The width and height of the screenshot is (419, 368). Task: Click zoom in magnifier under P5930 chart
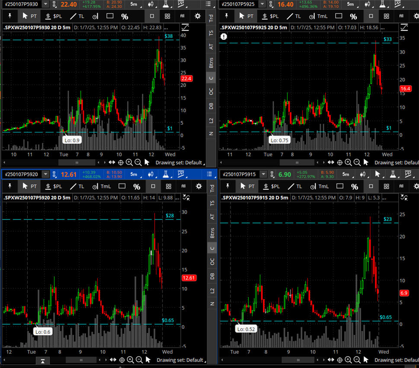coord(129,162)
